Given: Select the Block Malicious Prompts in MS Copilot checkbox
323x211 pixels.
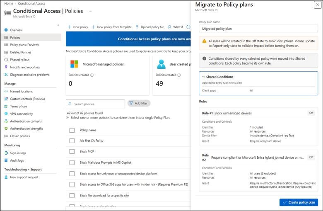Looking at the screenshot, I should 72,162.
